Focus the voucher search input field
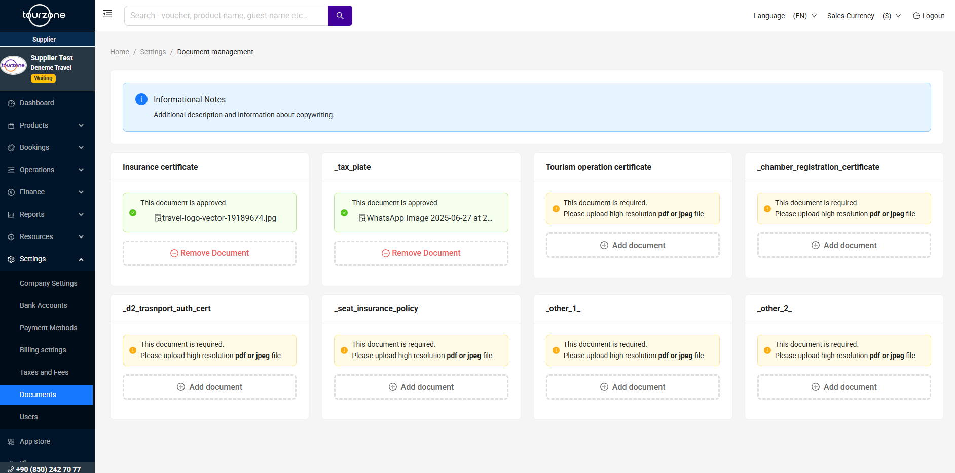 click(x=226, y=16)
